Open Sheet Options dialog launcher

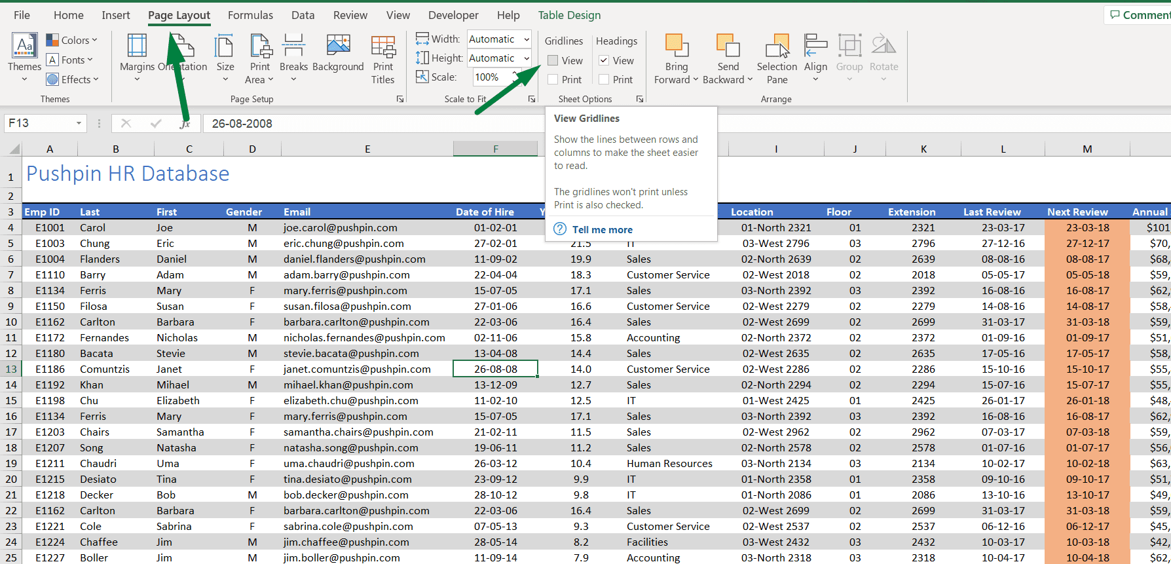pyautogui.click(x=639, y=99)
